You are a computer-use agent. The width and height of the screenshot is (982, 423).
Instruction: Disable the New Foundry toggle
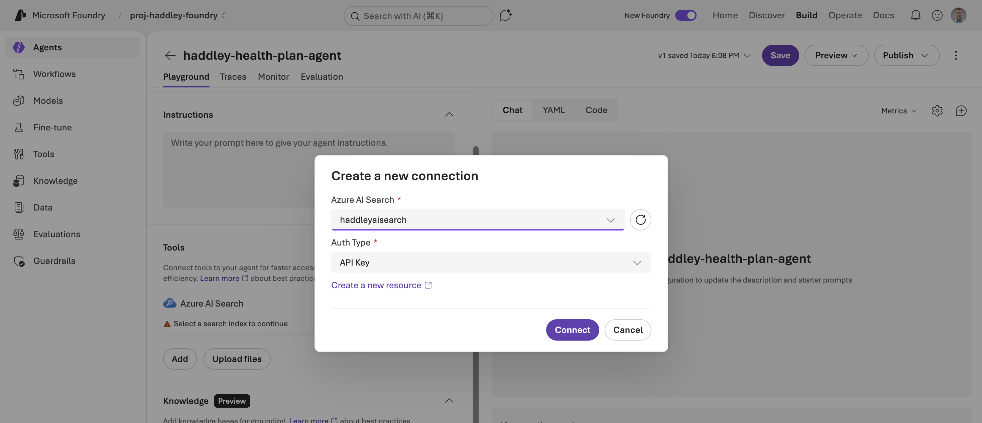click(686, 15)
